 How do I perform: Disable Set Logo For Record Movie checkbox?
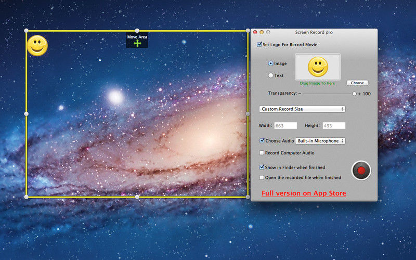pos(260,45)
